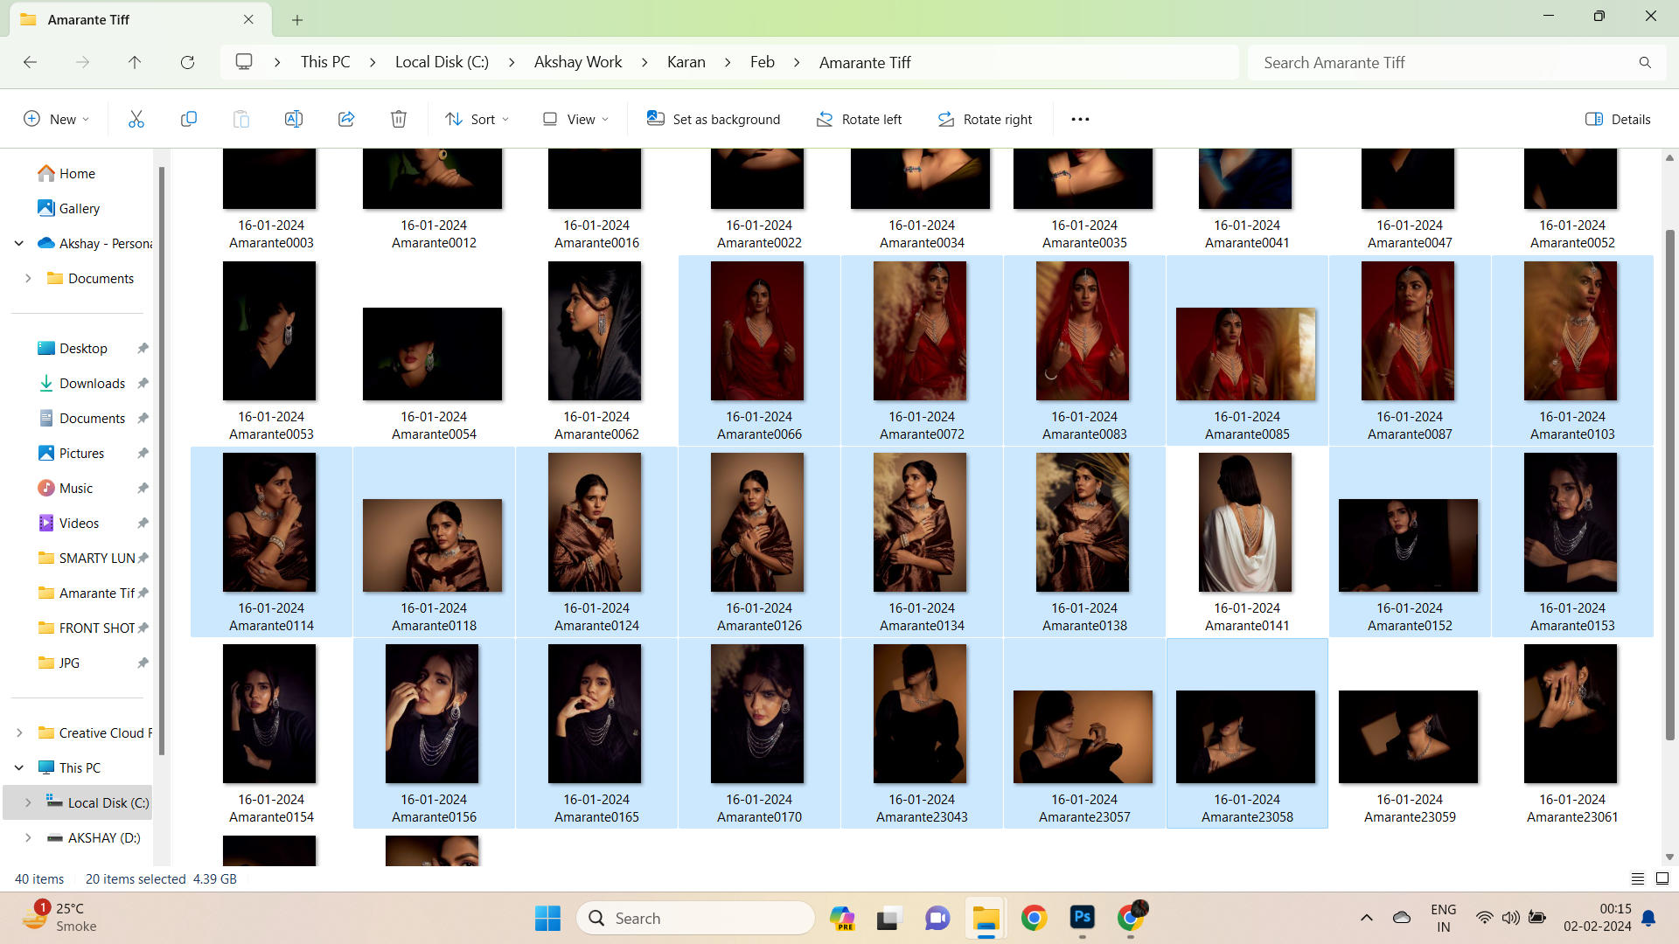Go up one folder level
Viewport: 1679px width, 944px height.
point(135,62)
